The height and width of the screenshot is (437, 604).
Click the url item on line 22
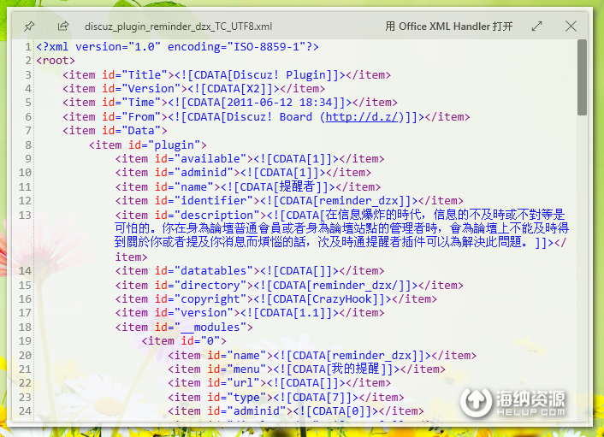[279, 383]
